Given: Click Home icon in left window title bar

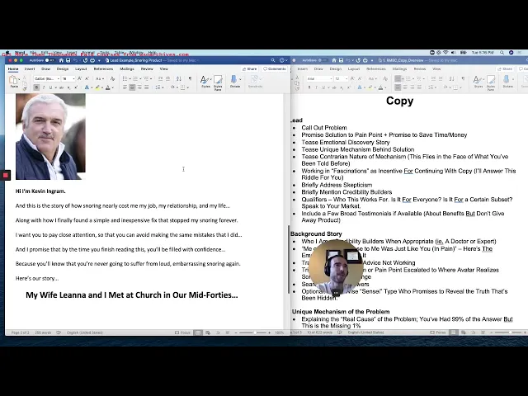Looking at the screenshot, I should click(x=61, y=60).
